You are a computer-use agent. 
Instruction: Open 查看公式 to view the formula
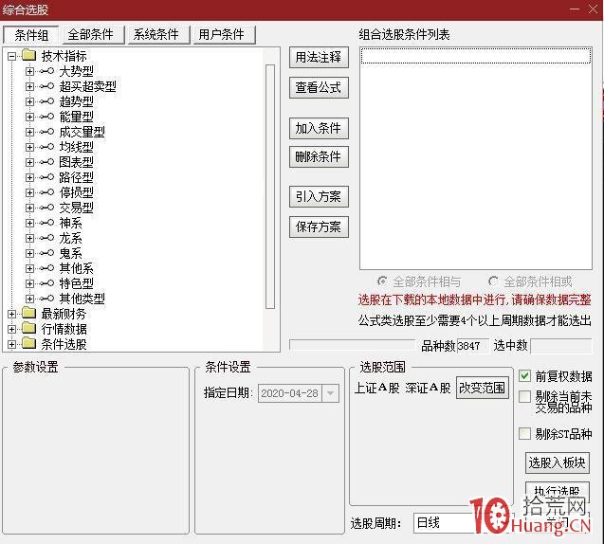319,88
